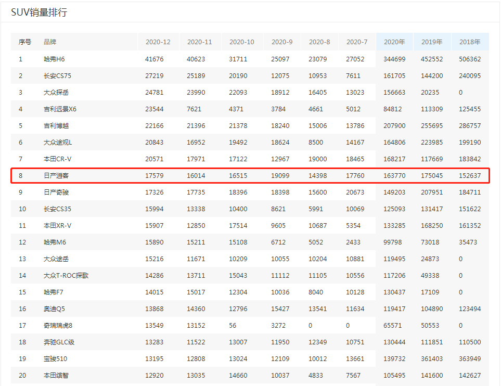Click the 序号 column header
501x386 pixels.
pos(24,42)
